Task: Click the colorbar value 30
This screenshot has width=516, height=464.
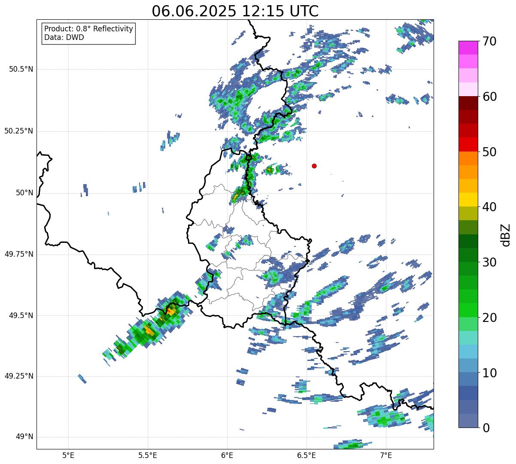Action: pyautogui.click(x=489, y=262)
